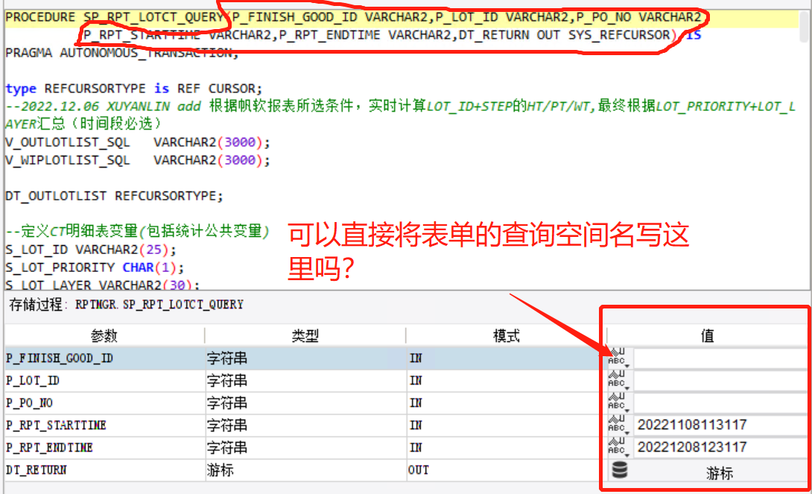Open value type icon for P_RPT_STARTTIME
The width and height of the screenshot is (812, 494).
pos(618,425)
